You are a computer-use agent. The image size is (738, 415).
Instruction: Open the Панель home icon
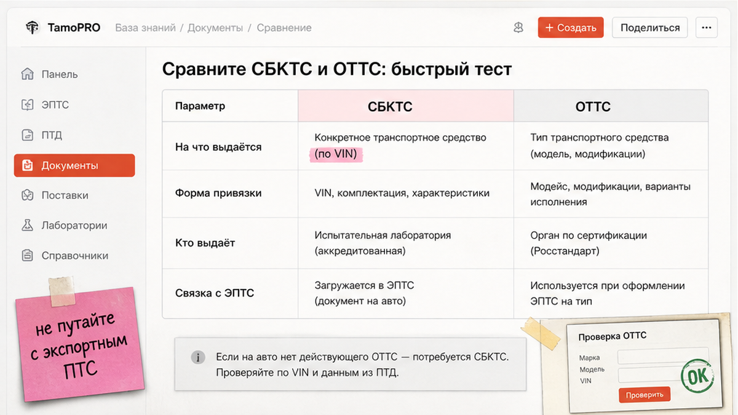point(27,74)
